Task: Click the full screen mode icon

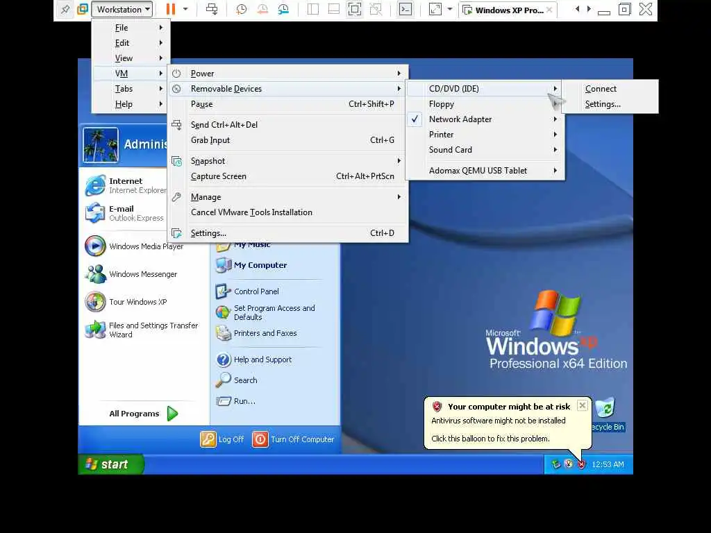Action: coord(355,9)
